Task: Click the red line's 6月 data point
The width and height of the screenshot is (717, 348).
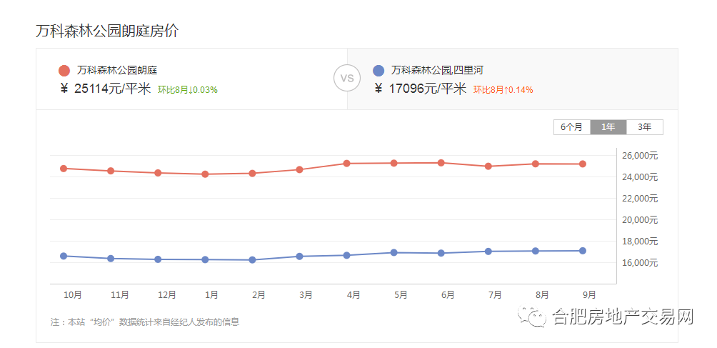Action: (x=441, y=163)
